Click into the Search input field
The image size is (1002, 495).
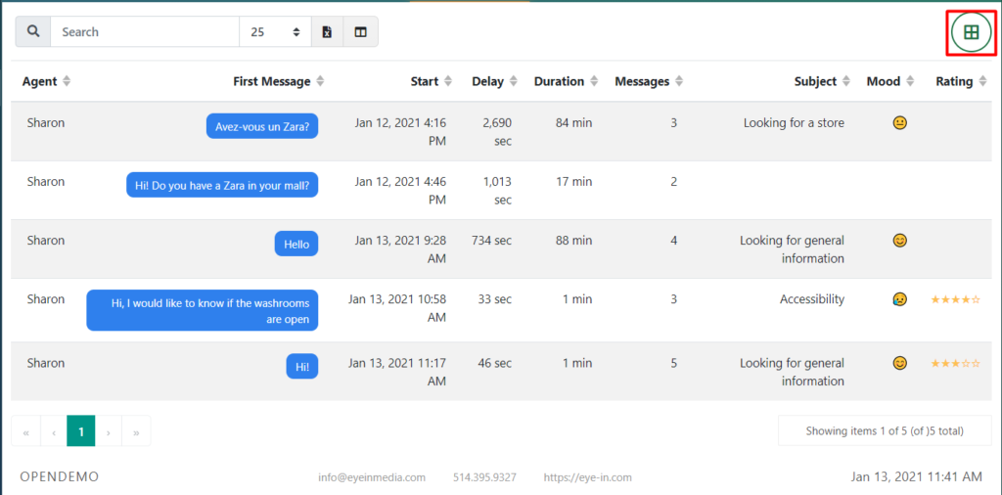coord(144,32)
